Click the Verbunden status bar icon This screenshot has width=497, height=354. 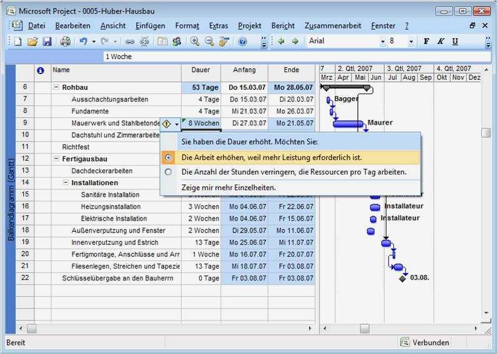click(405, 342)
